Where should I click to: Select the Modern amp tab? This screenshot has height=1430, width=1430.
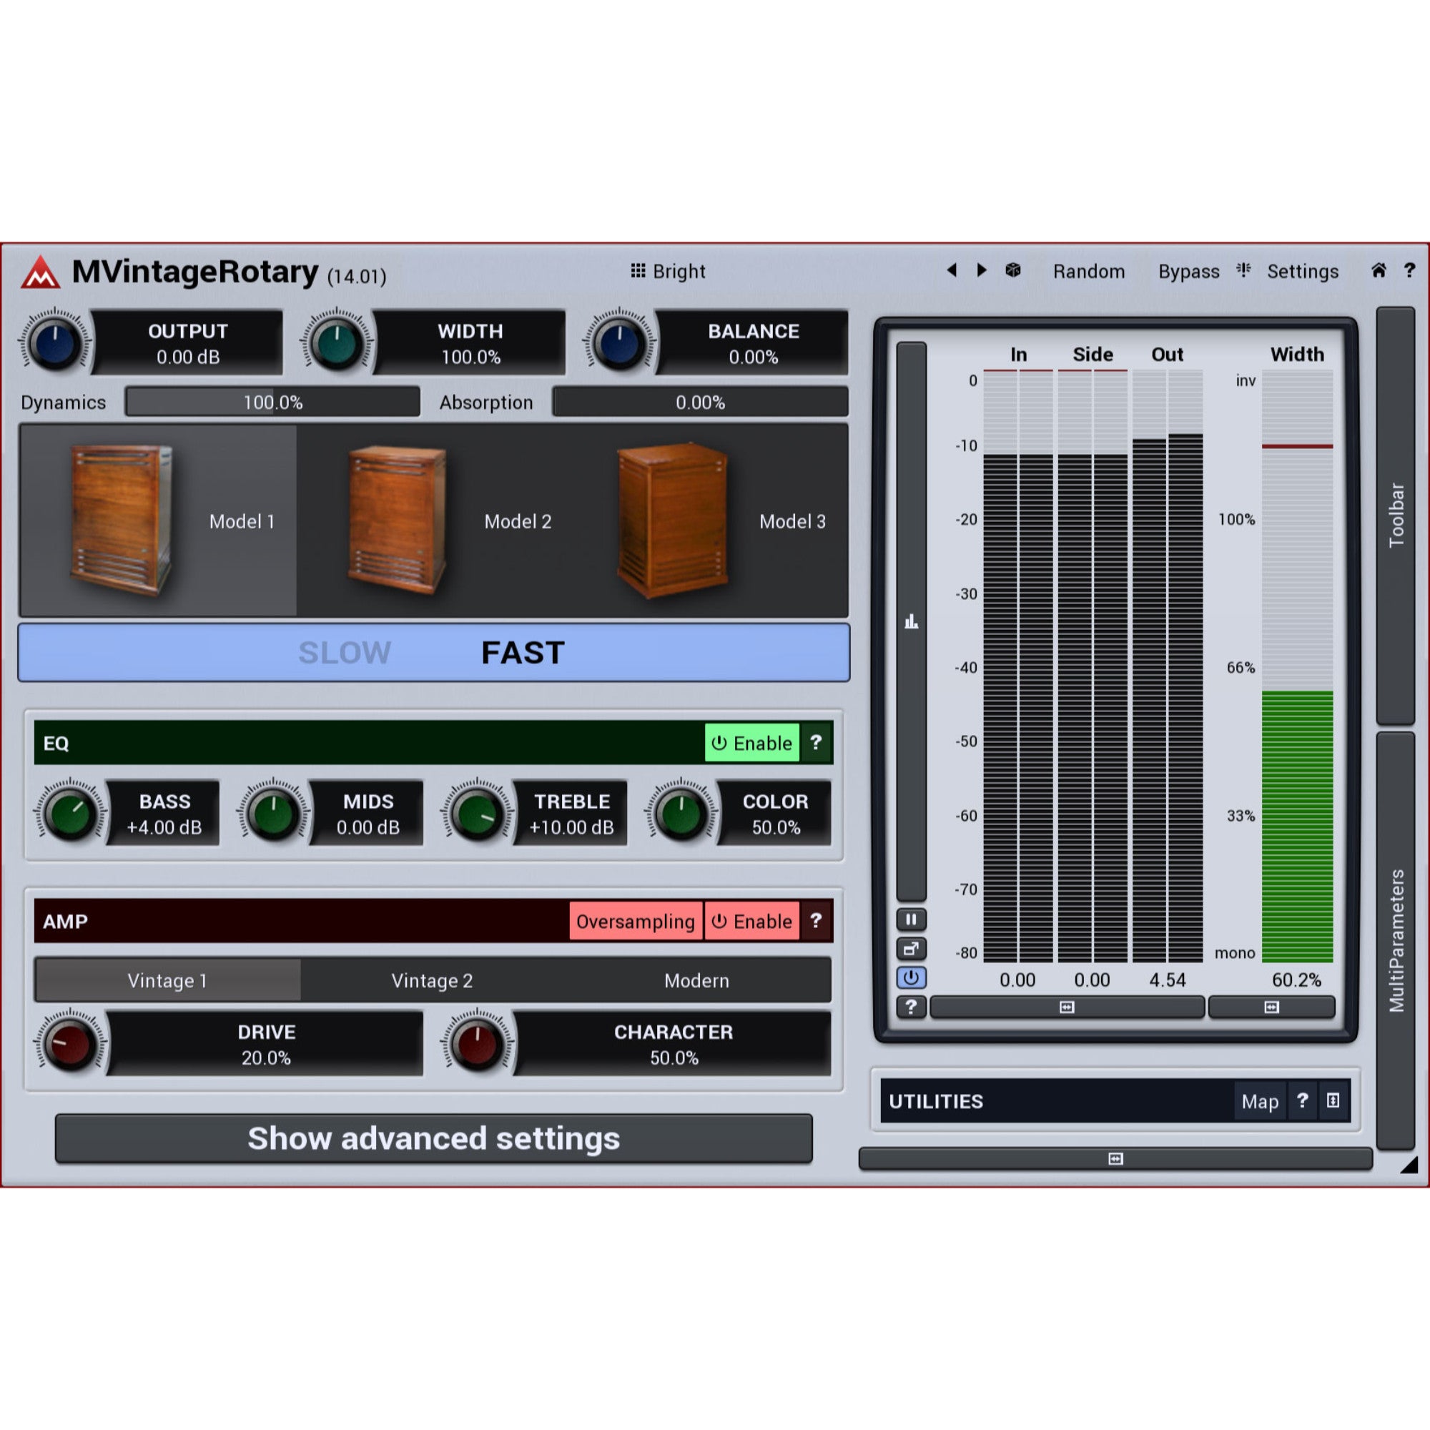coord(696,981)
